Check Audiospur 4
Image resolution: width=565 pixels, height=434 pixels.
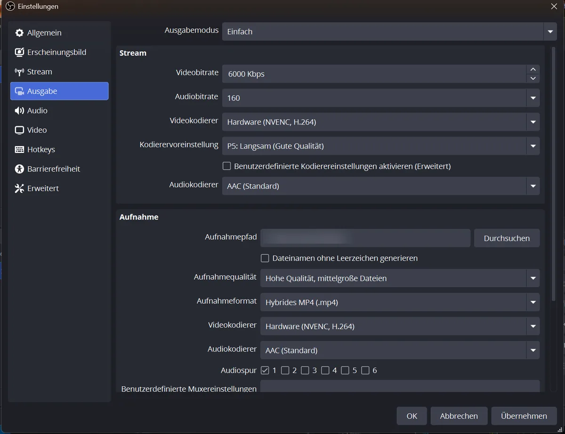(x=325, y=371)
